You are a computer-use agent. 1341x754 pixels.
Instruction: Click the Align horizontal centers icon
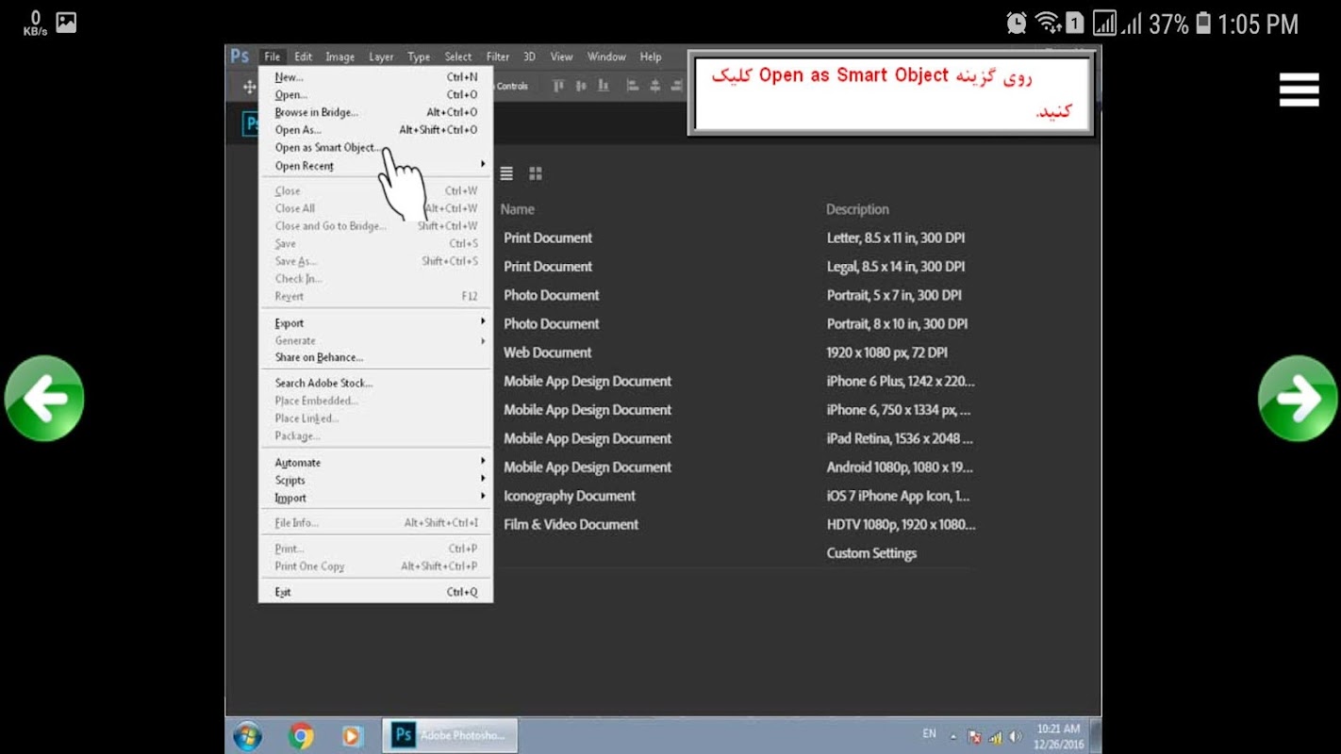pos(655,86)
